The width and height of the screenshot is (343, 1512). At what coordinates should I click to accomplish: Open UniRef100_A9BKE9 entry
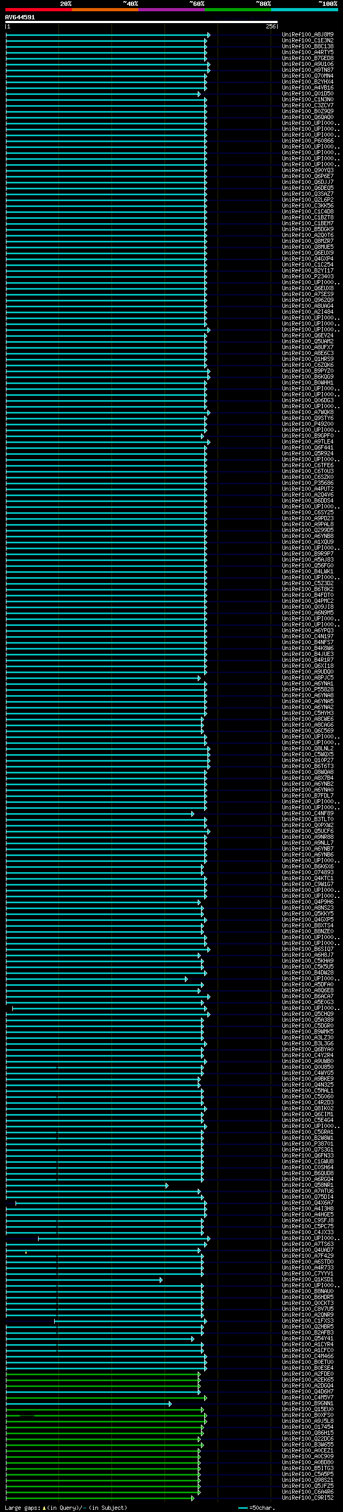point(308,1079)
